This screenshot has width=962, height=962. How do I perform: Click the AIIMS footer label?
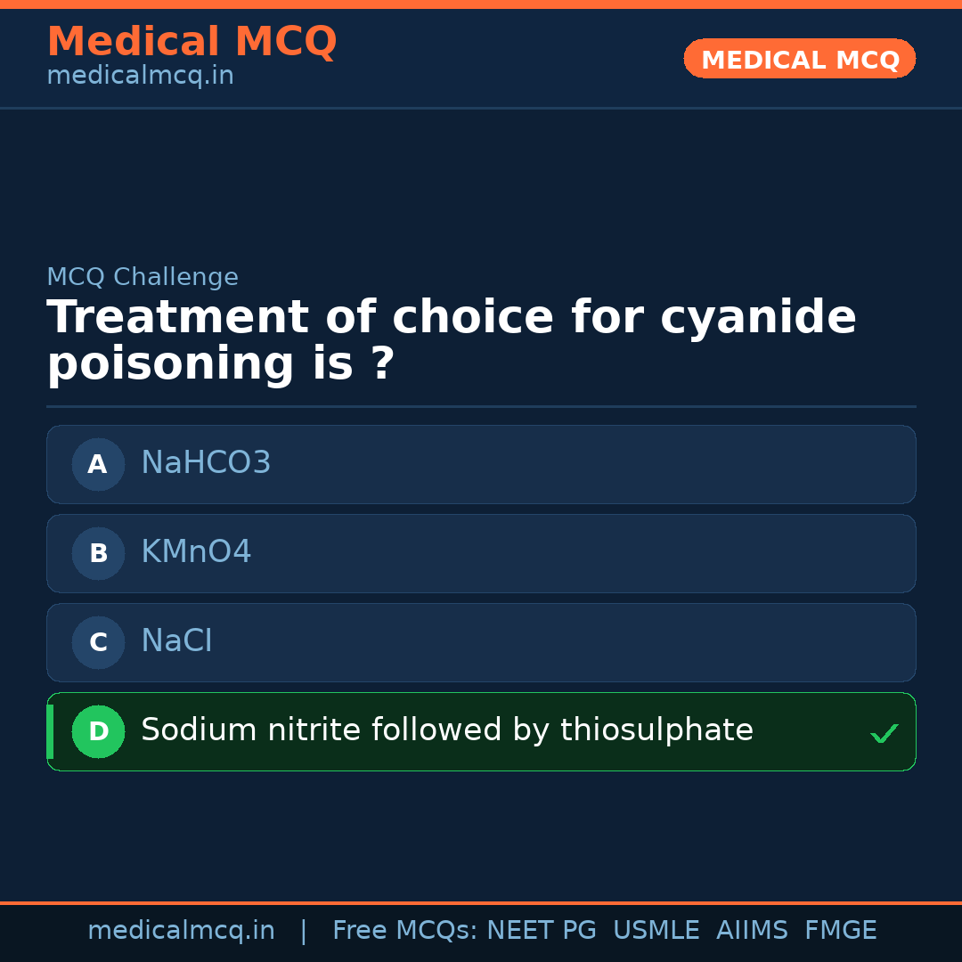[x=752, y=931]
